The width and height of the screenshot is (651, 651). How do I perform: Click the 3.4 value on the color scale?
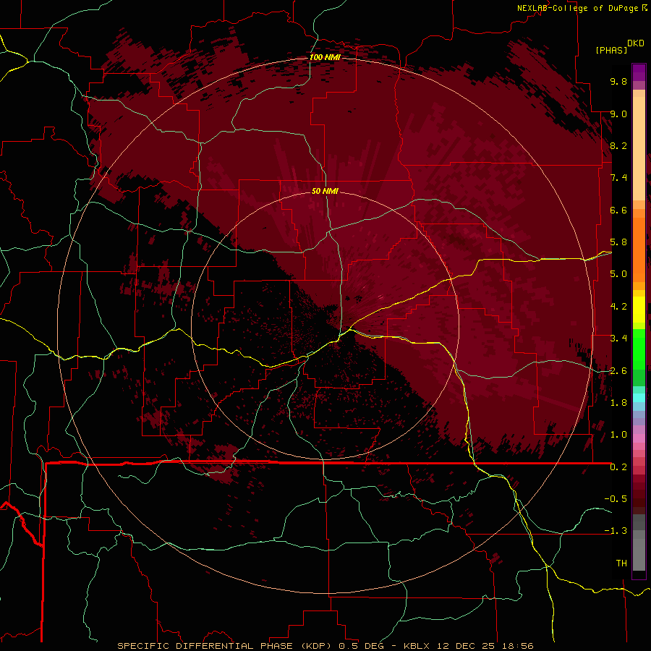point(618,339)
